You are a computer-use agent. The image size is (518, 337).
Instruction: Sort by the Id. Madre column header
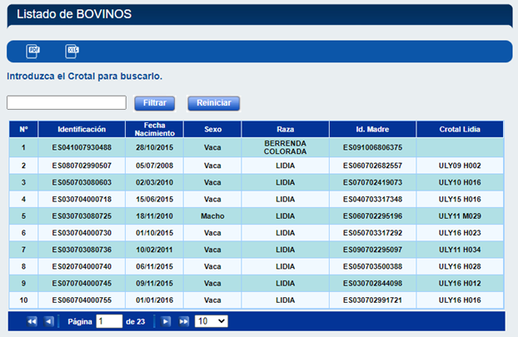[x=372, y=130]
